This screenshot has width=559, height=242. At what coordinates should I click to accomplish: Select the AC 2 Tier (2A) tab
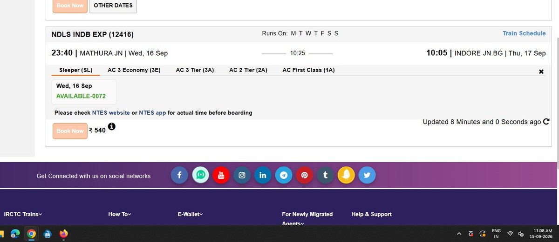pos(248,70)
